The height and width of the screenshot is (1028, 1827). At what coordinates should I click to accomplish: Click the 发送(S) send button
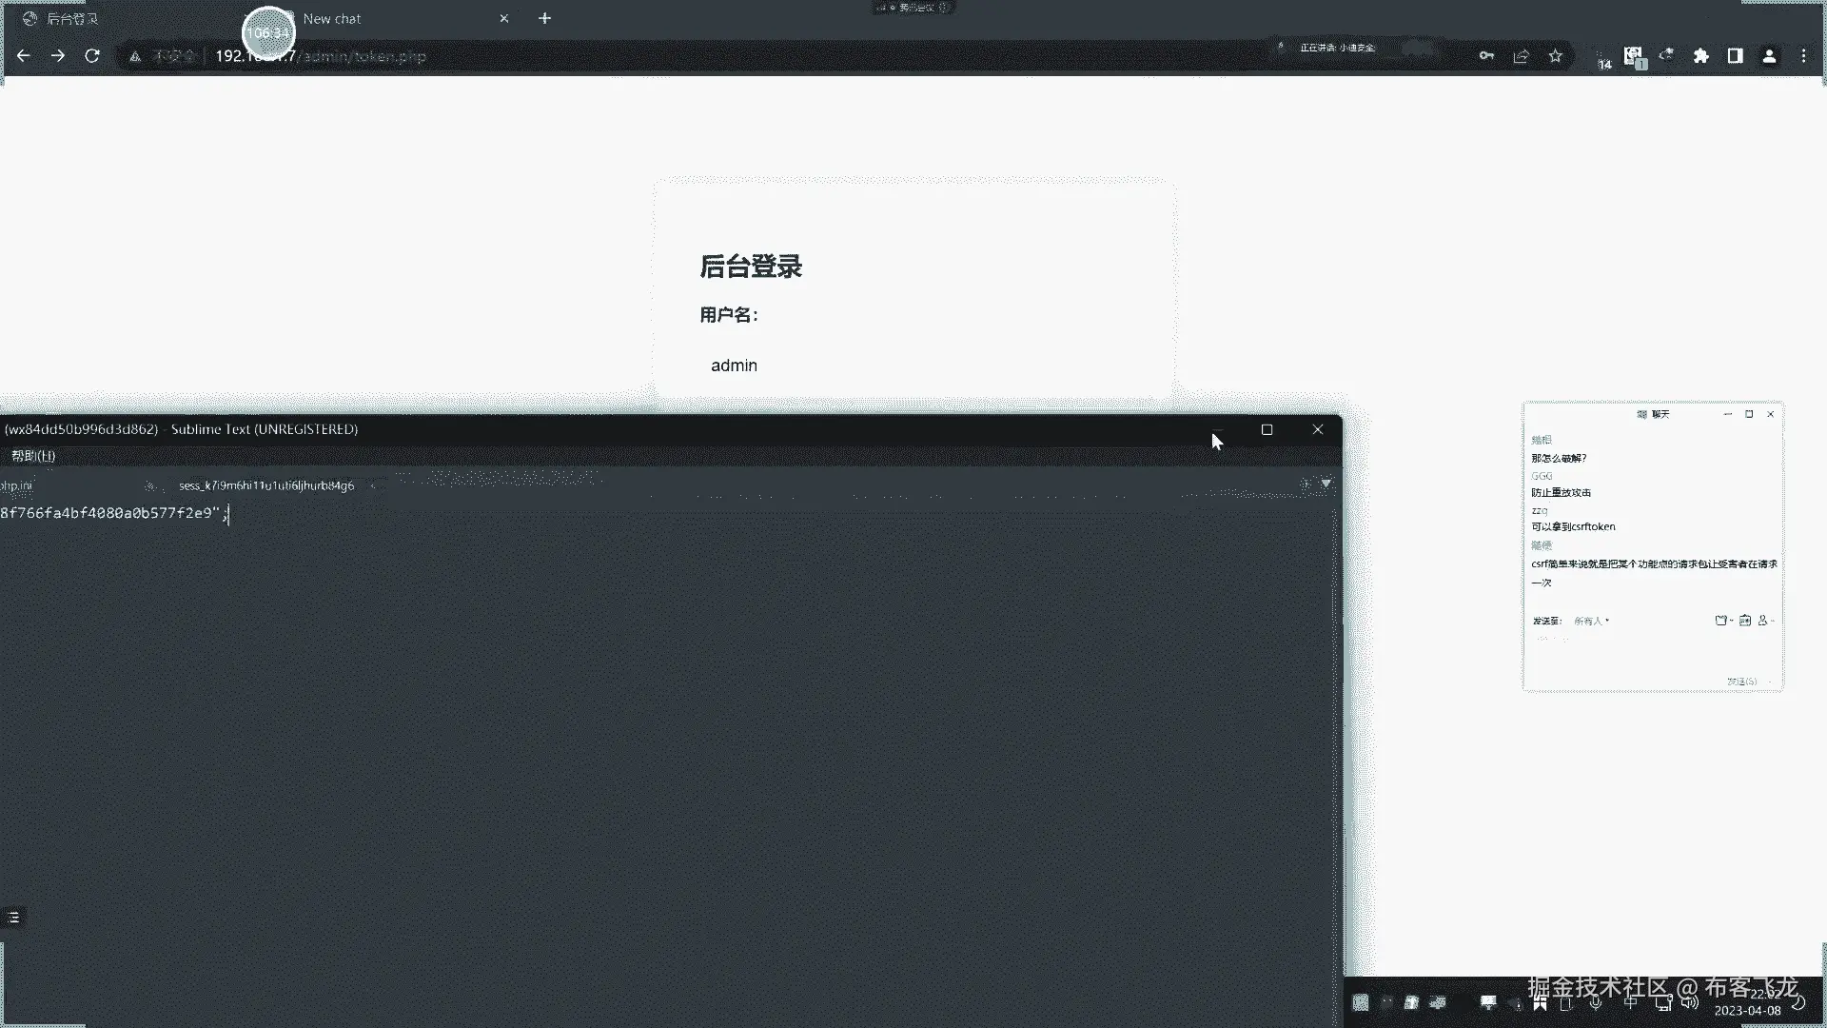tap(1741, 682)
